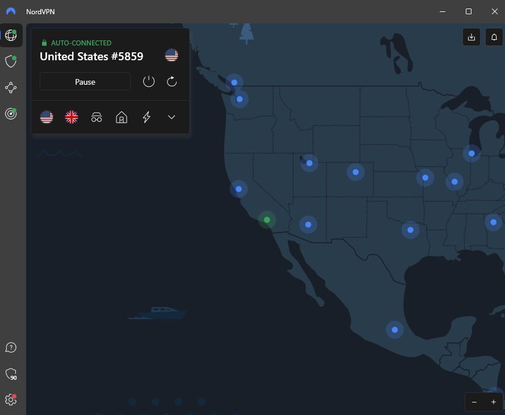Viewport: 505px width, 415px height.
Task: Open the download updates icon
Action: 471,37
